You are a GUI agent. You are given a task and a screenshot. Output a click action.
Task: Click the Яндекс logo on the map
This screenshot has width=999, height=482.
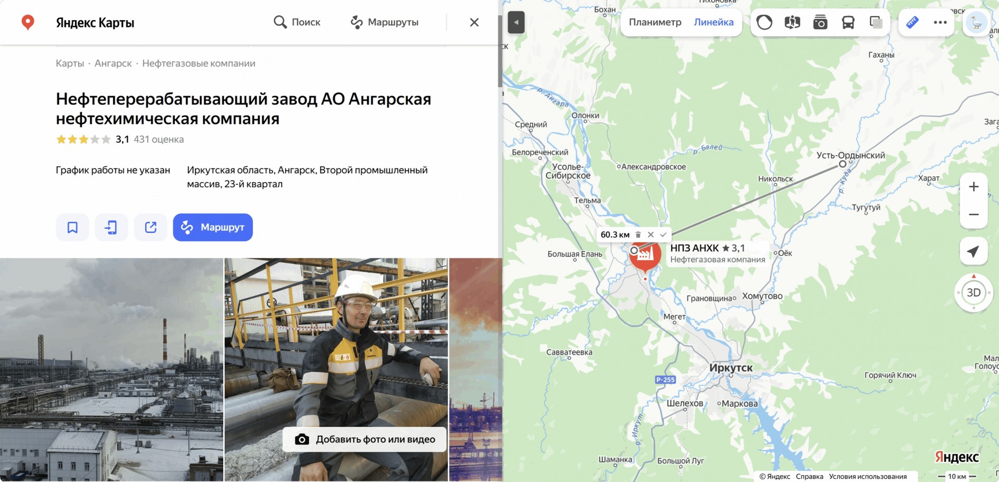(x=957, y=457)
